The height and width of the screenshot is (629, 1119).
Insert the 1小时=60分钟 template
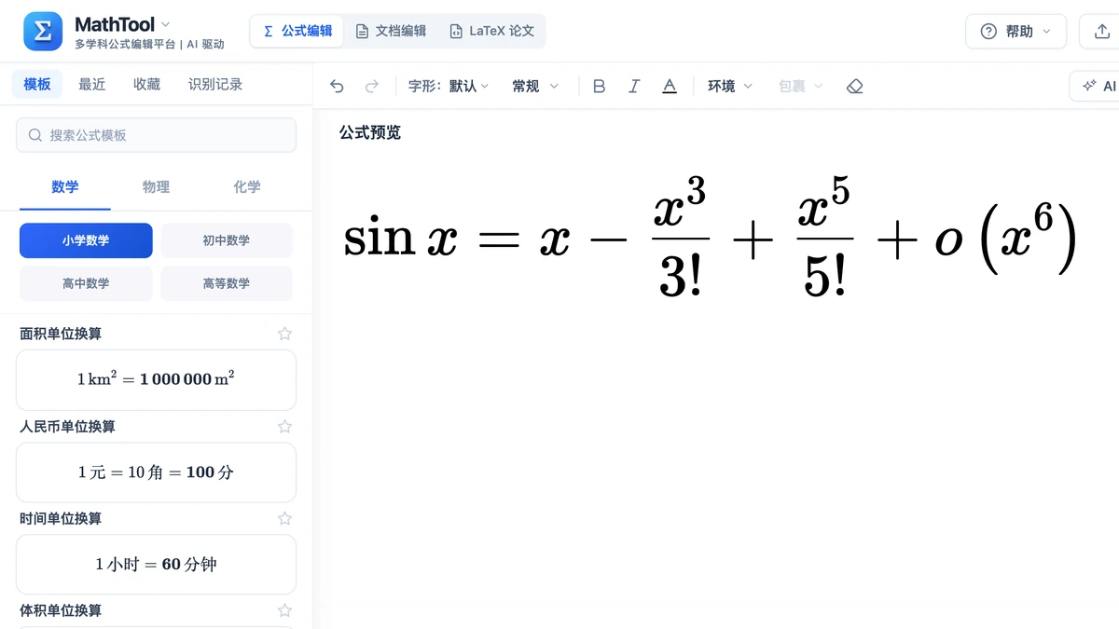(x=156, y=565)
